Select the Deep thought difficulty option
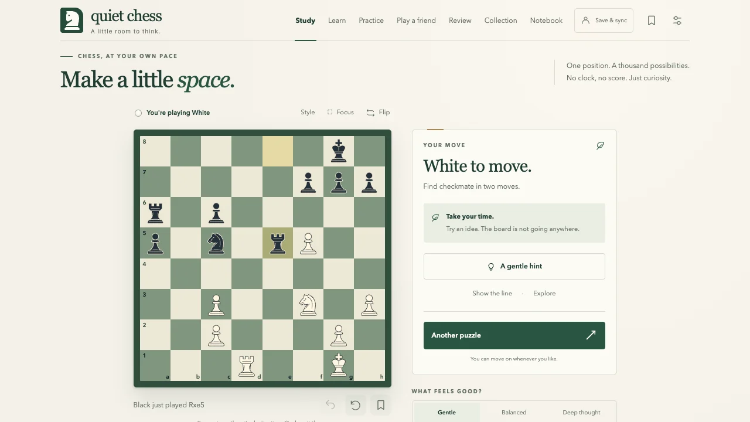 point(581,412)
